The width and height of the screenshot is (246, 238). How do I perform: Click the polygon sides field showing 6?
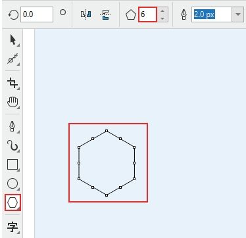(147, 14)
